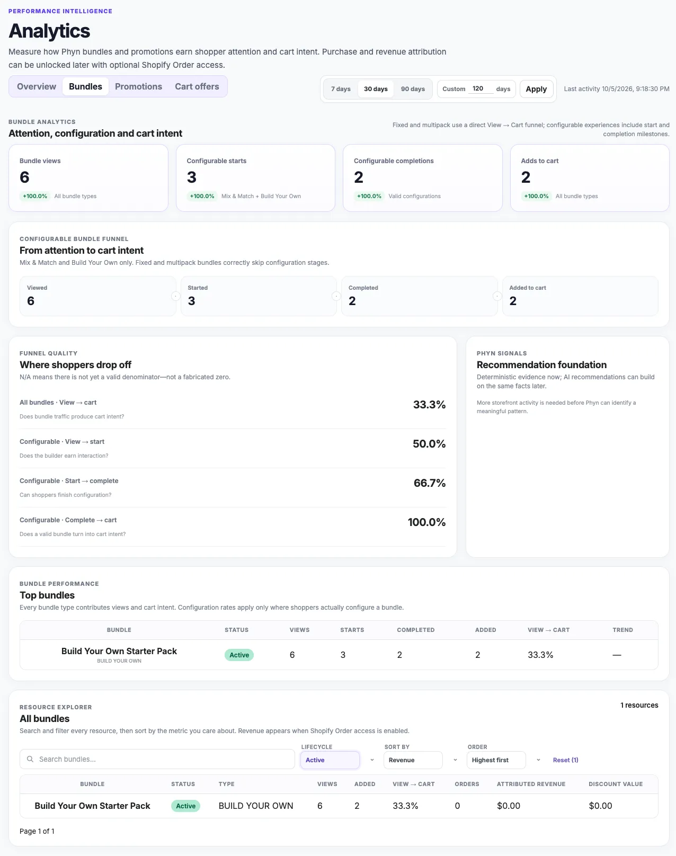Click the TREND column header
676x856 pixels.
click(x=622, y=630)
